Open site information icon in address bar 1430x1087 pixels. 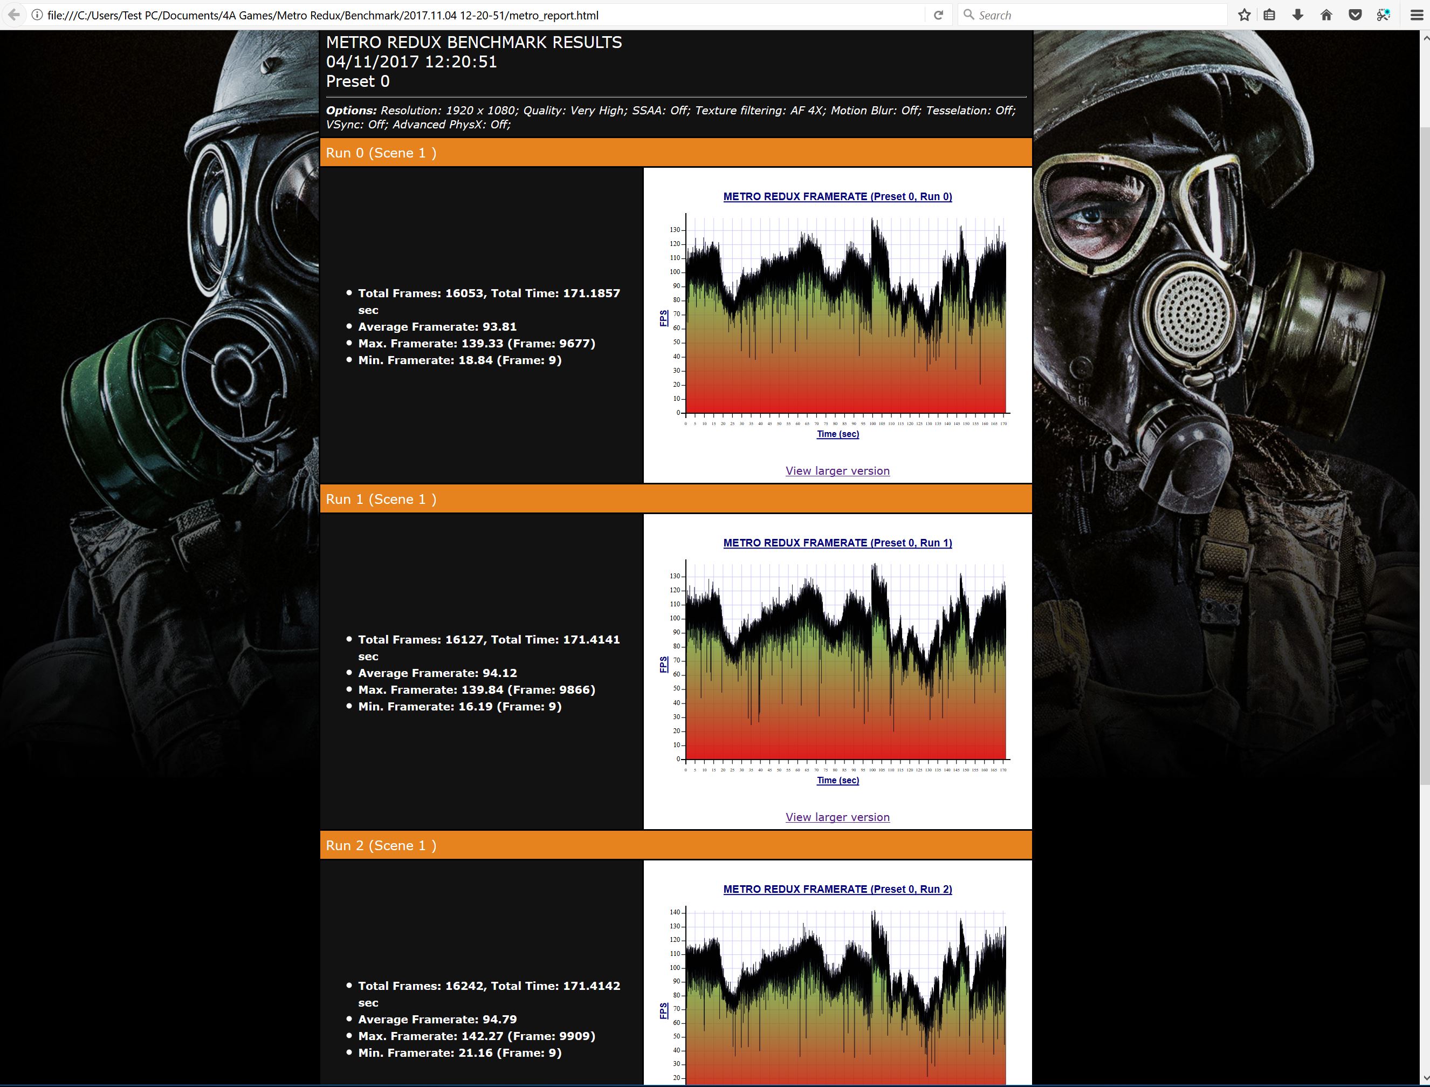tap(37, 15)
